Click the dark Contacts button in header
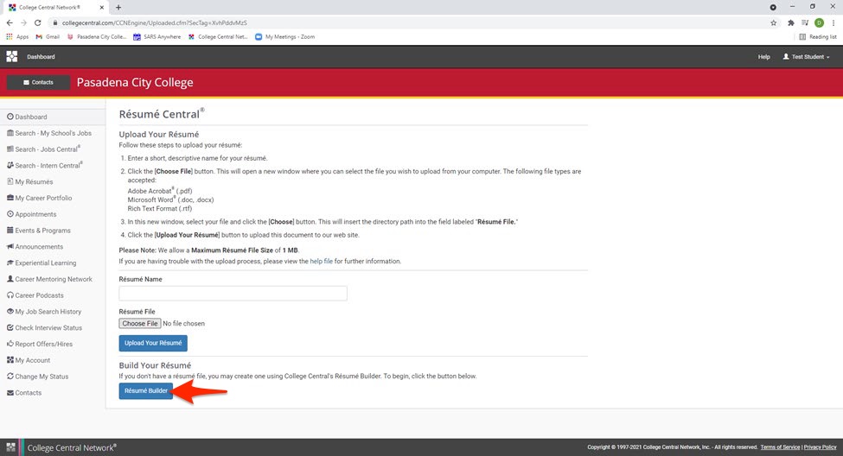Screen dimensions: 843x456 coord(38,82)
